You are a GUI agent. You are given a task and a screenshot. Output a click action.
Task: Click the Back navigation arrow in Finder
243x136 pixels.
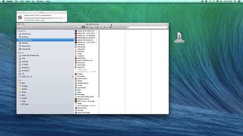19,27
